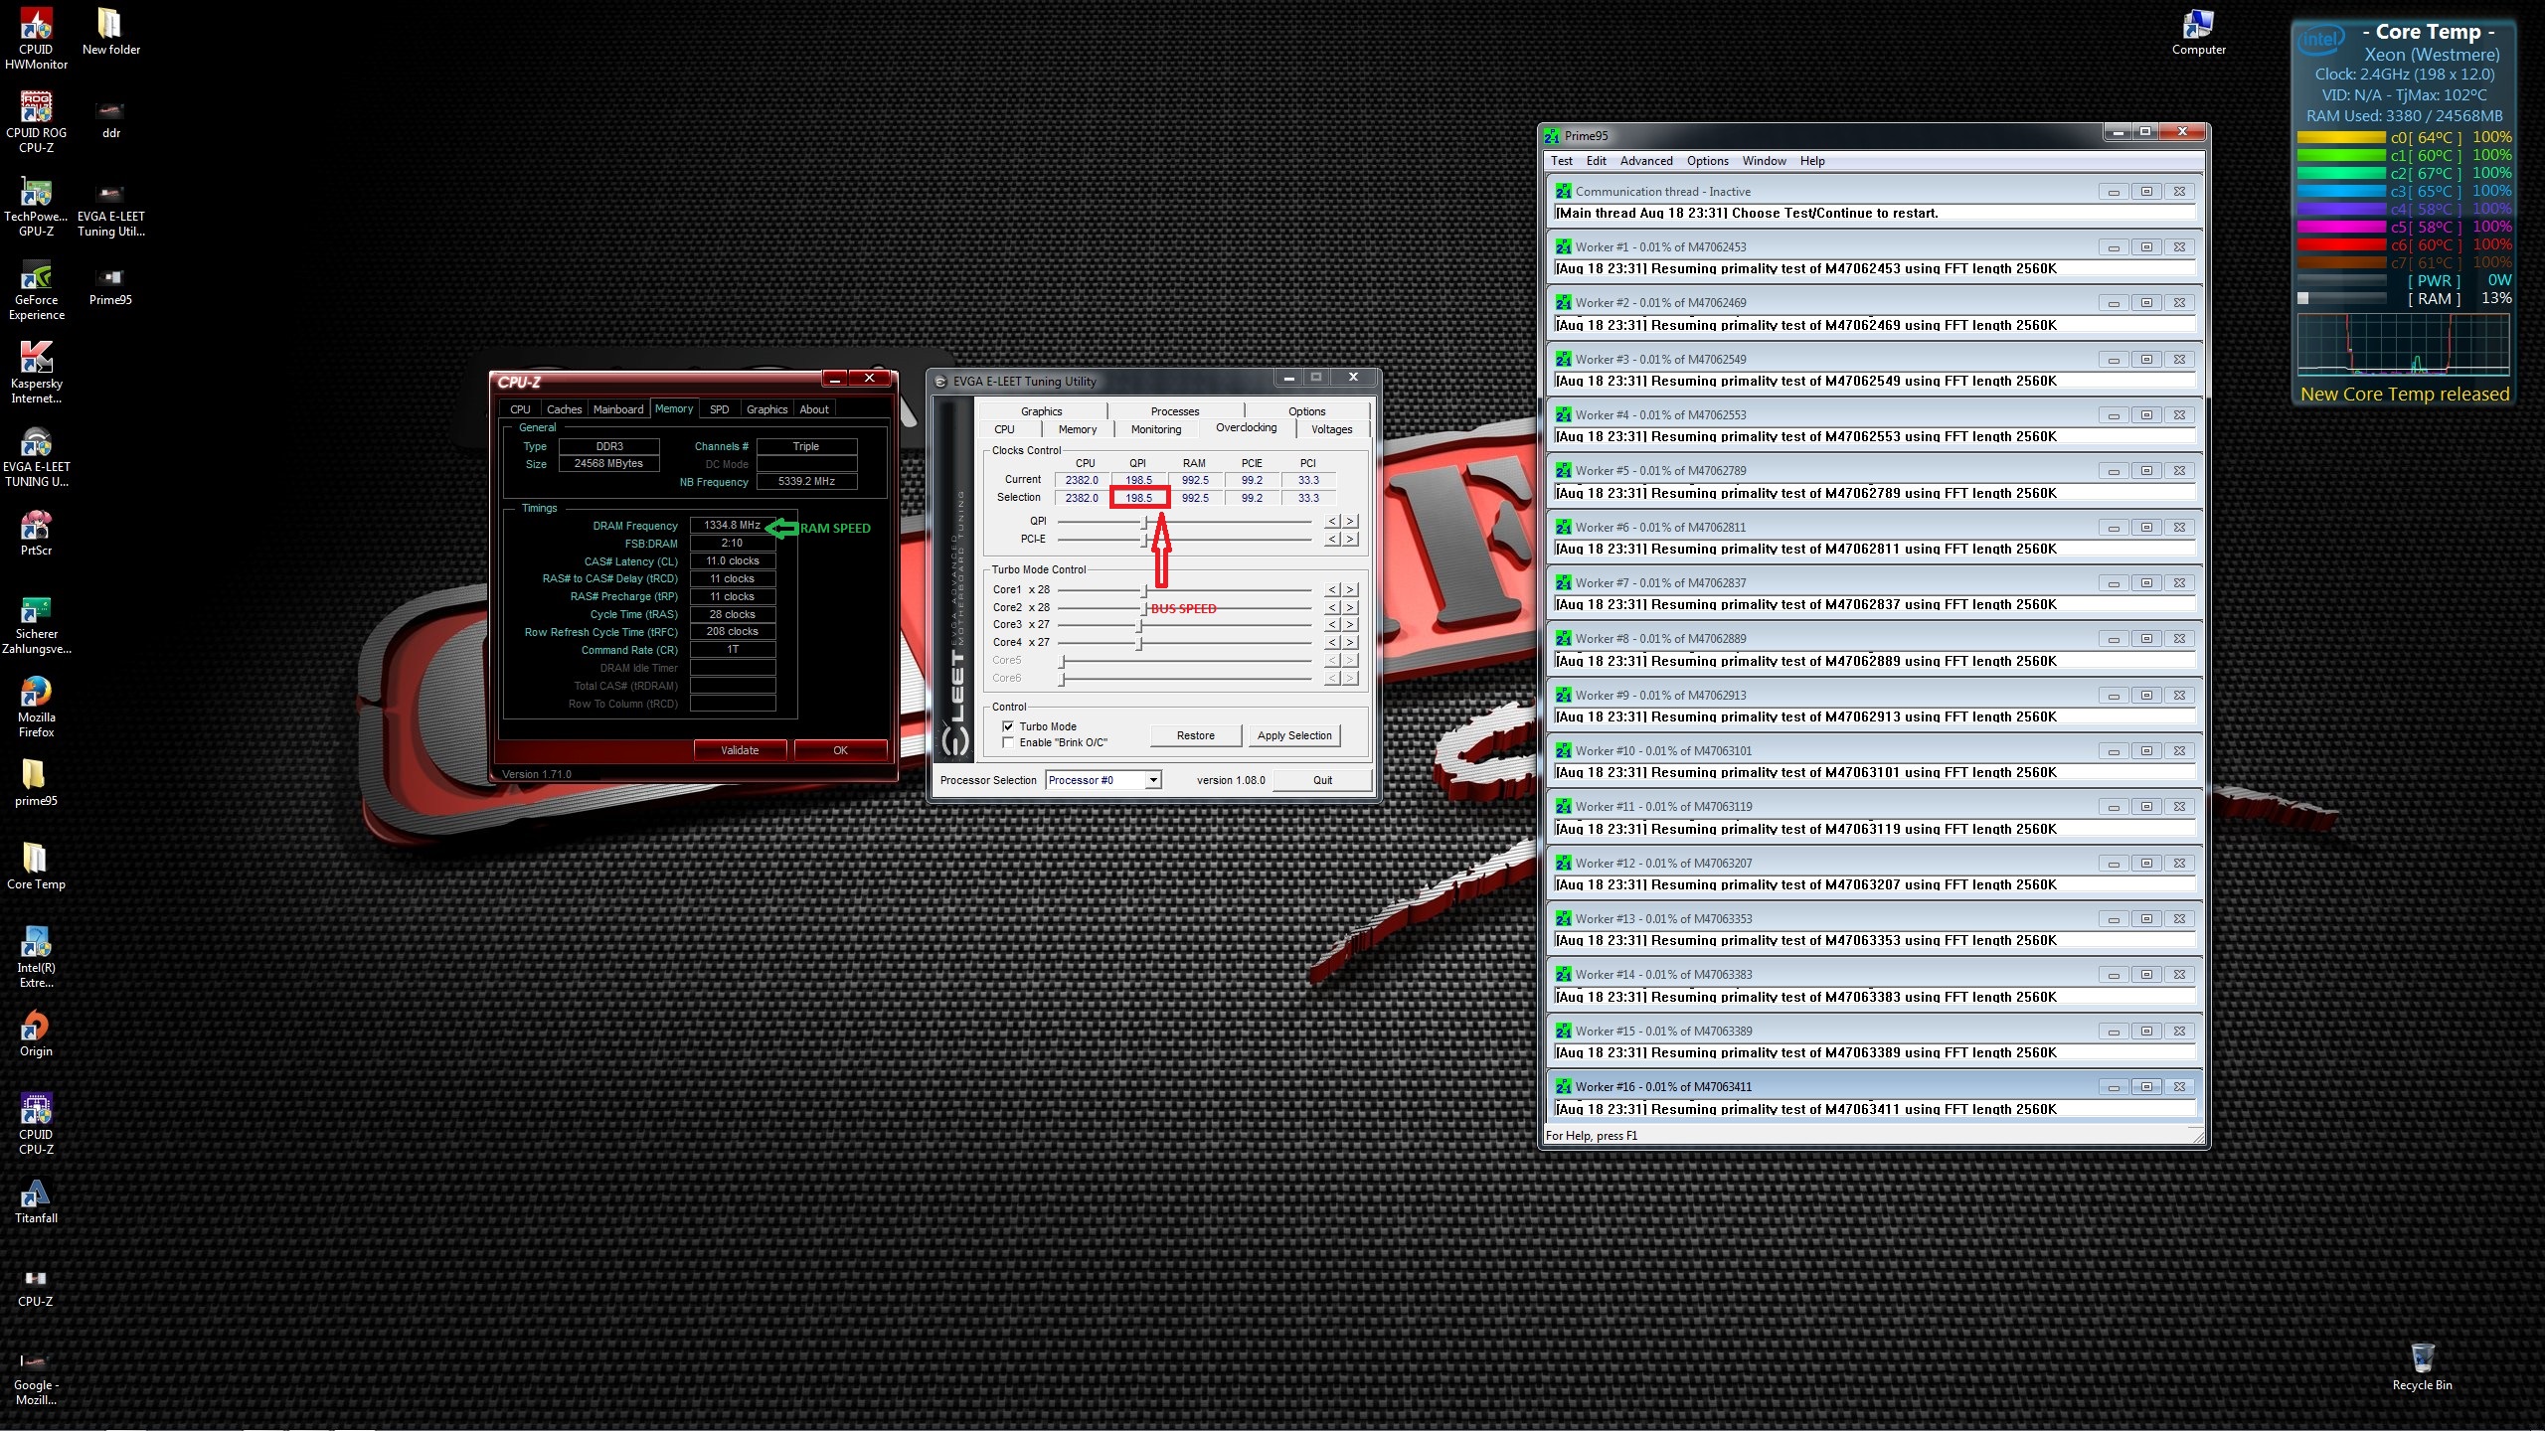Restore the Worker #16 child window
This screenshot has height=1431, width=2545.
(2146, 1087)
